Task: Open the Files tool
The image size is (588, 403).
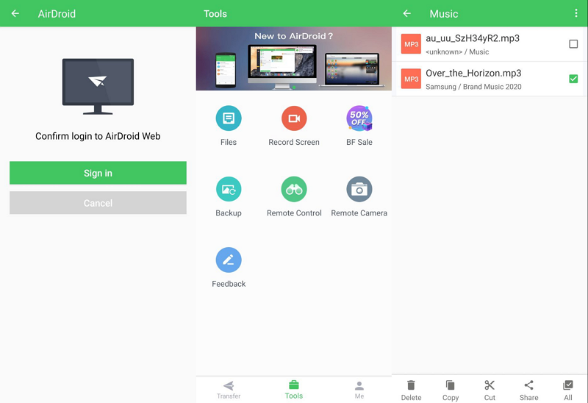Action: (229, 118)
